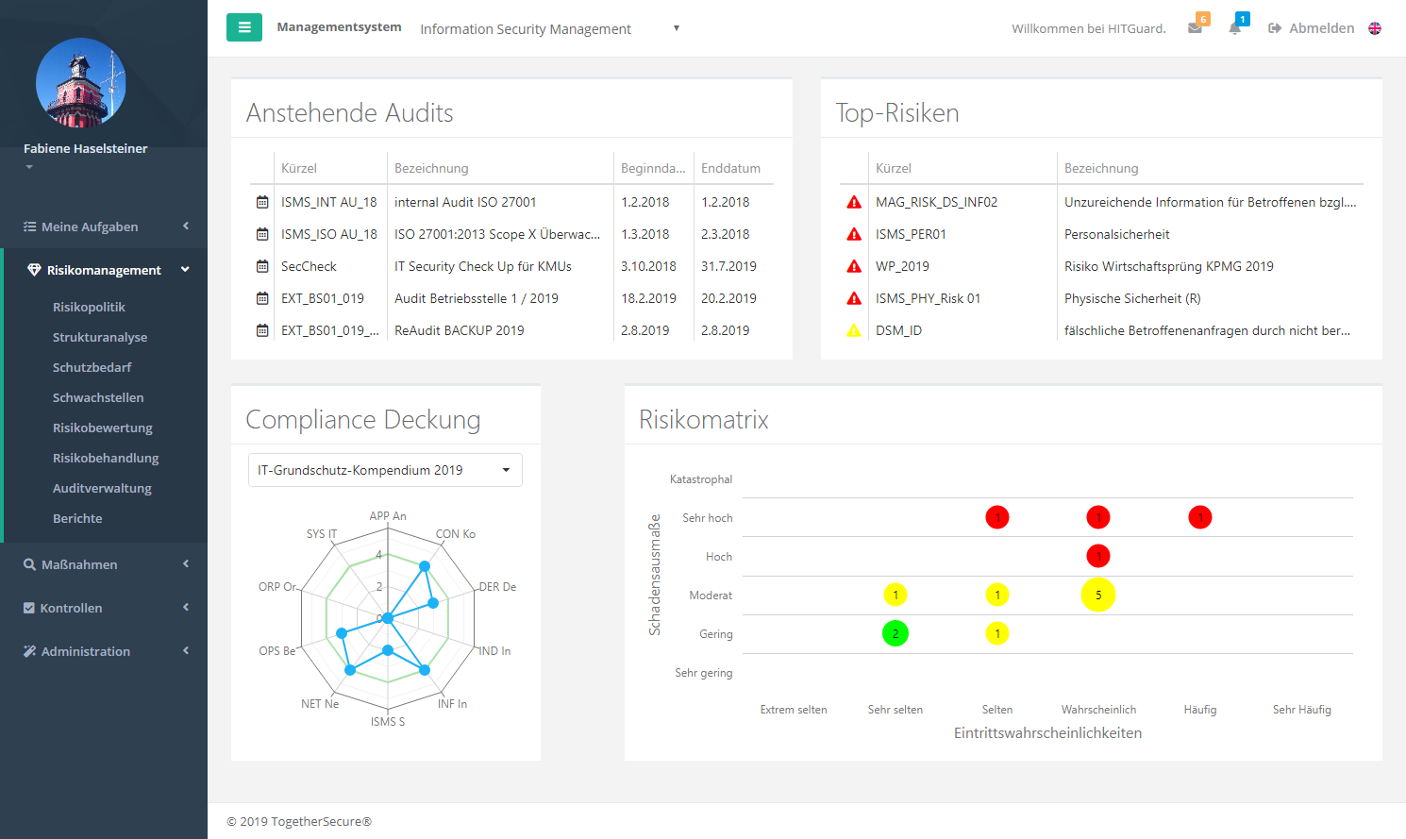
Task: Click red warning icon for ISMS_PER01
Action: point(854,234)
